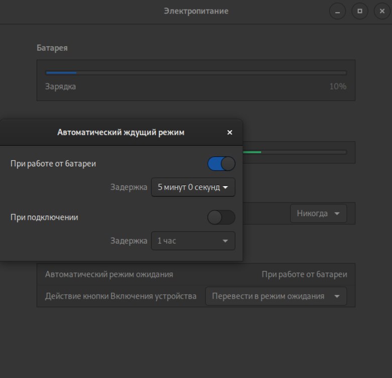Screen dimensions: 392x378
Task: Click the При подключении label
Action: point(44,217)
